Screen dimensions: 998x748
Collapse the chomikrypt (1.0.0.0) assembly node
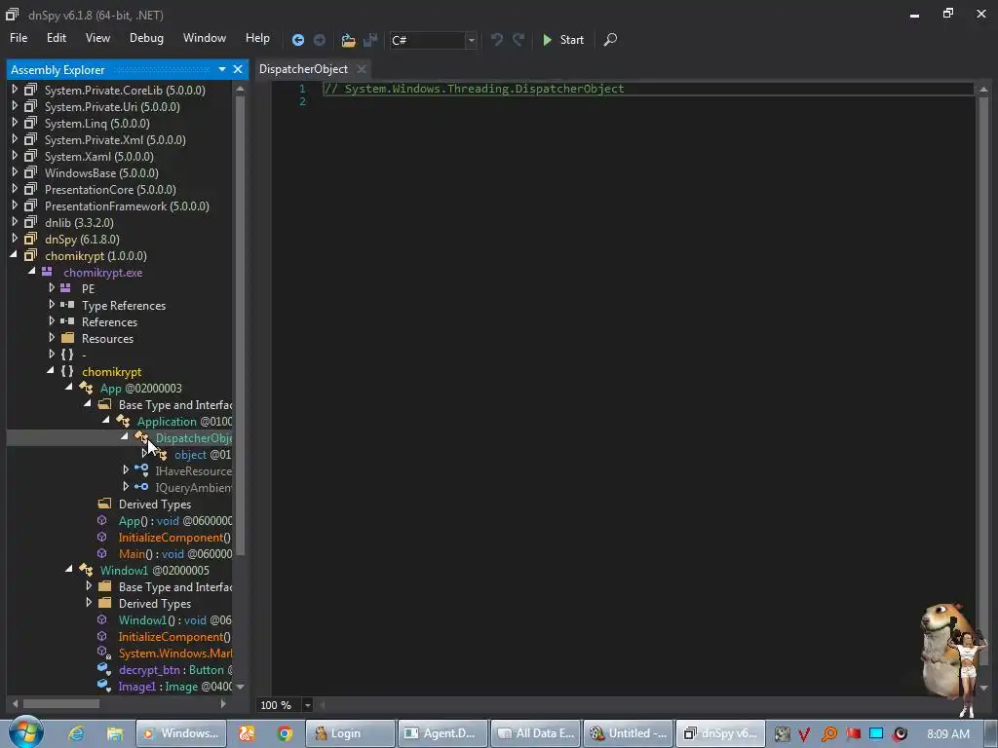pos(14,255)
